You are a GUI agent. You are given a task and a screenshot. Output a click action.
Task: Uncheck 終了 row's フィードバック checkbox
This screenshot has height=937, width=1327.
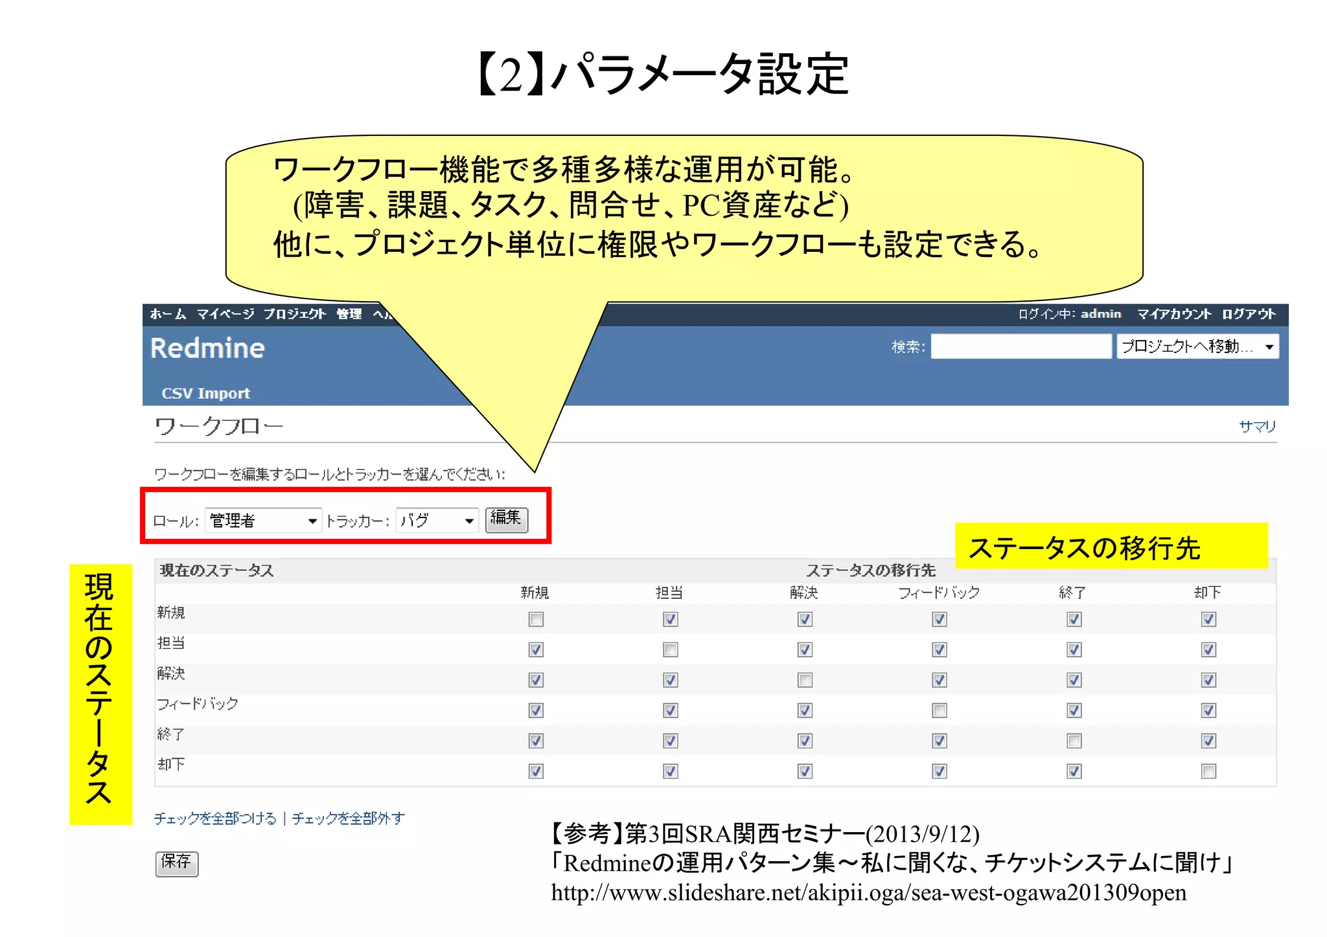[940, 741]
